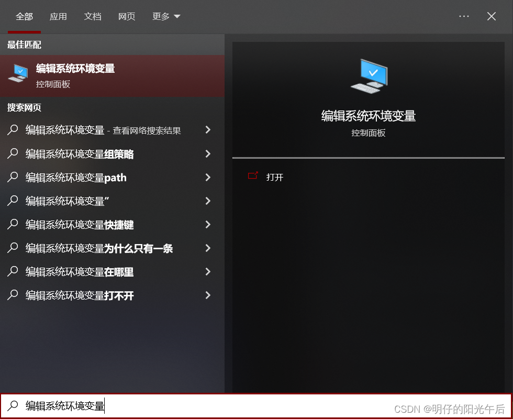Click the red 打开 icon in the preview pane
The width and height of the screenshot is (513, 419).
[253, 177]
